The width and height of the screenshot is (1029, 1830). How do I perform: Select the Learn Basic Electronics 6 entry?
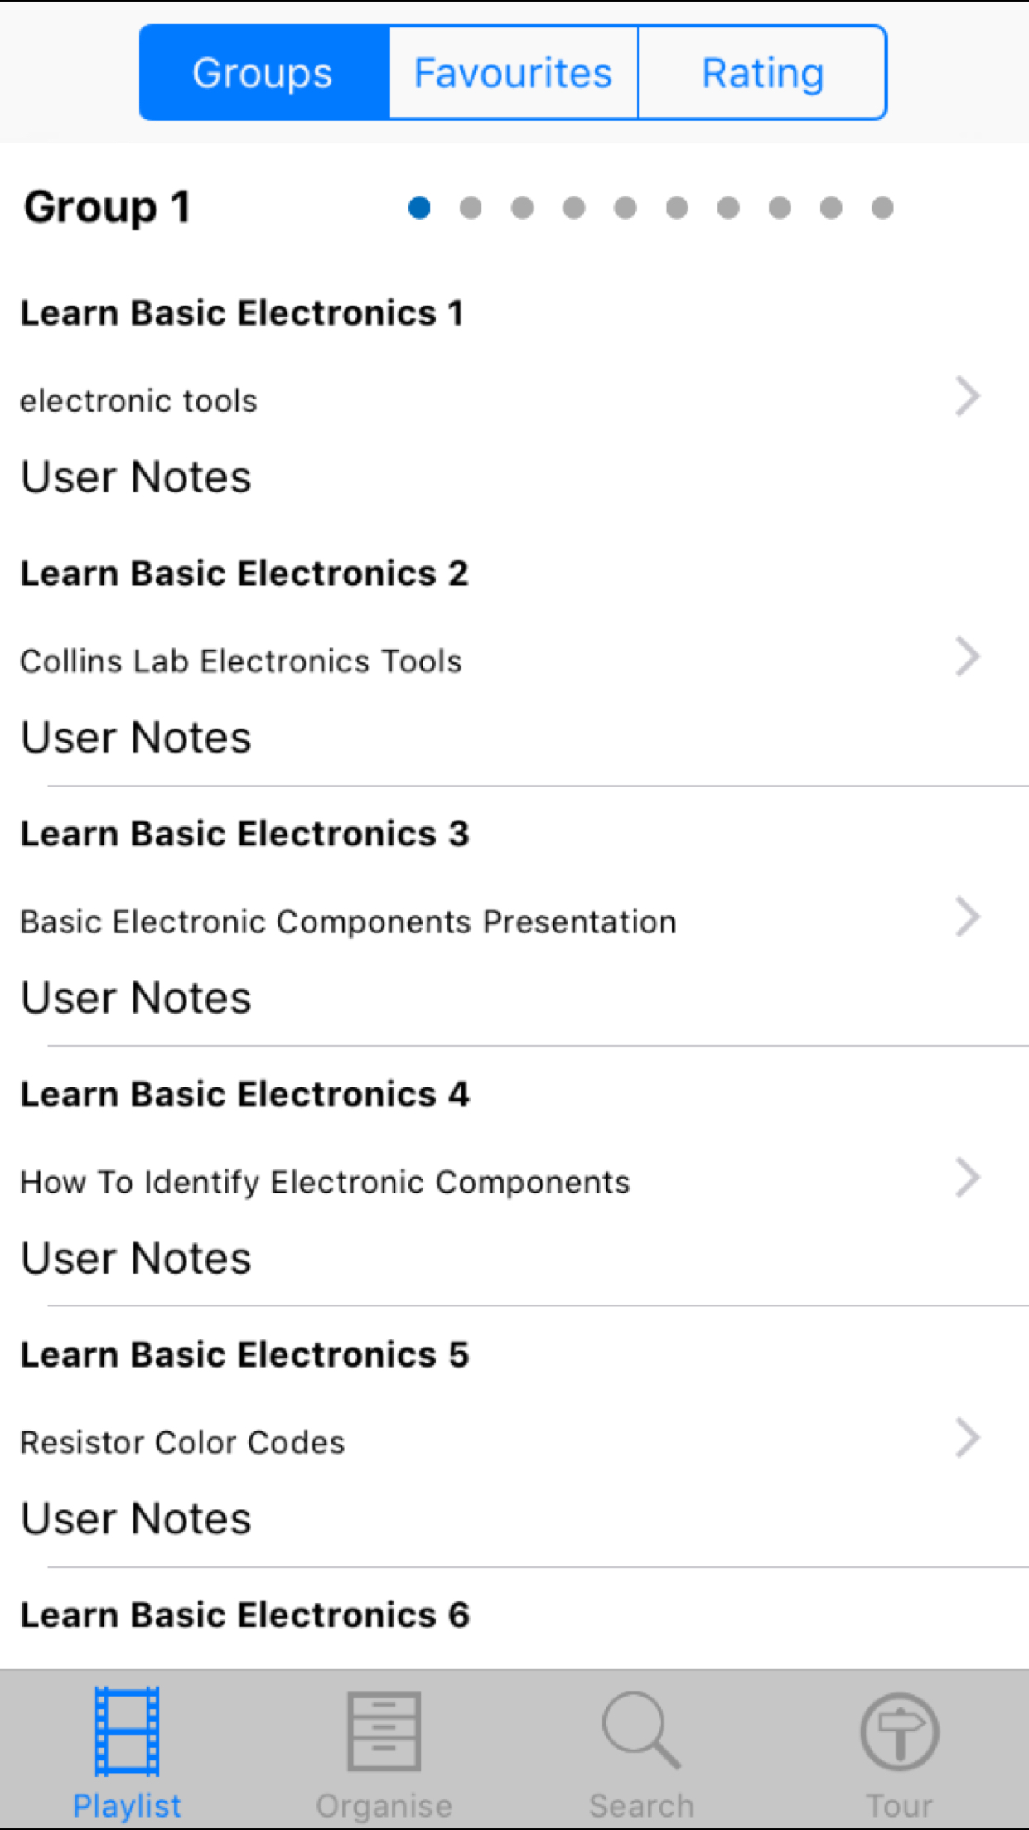click(244, 1615)
